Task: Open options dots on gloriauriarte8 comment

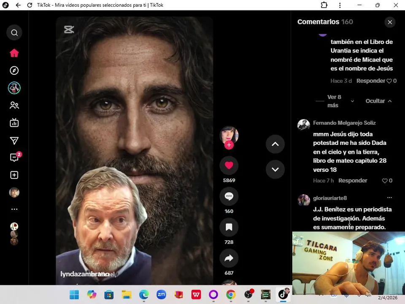Action: (x=389, y=198)
